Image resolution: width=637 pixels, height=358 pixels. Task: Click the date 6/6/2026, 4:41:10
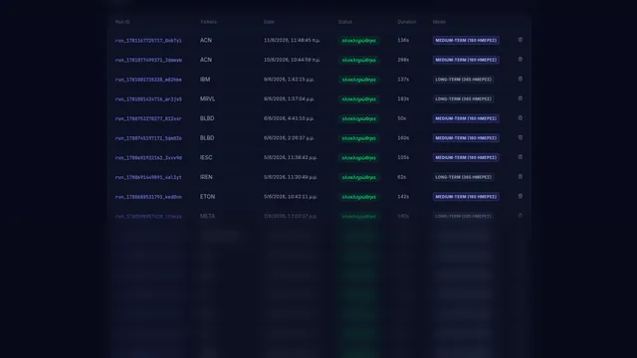coord(289,118)
